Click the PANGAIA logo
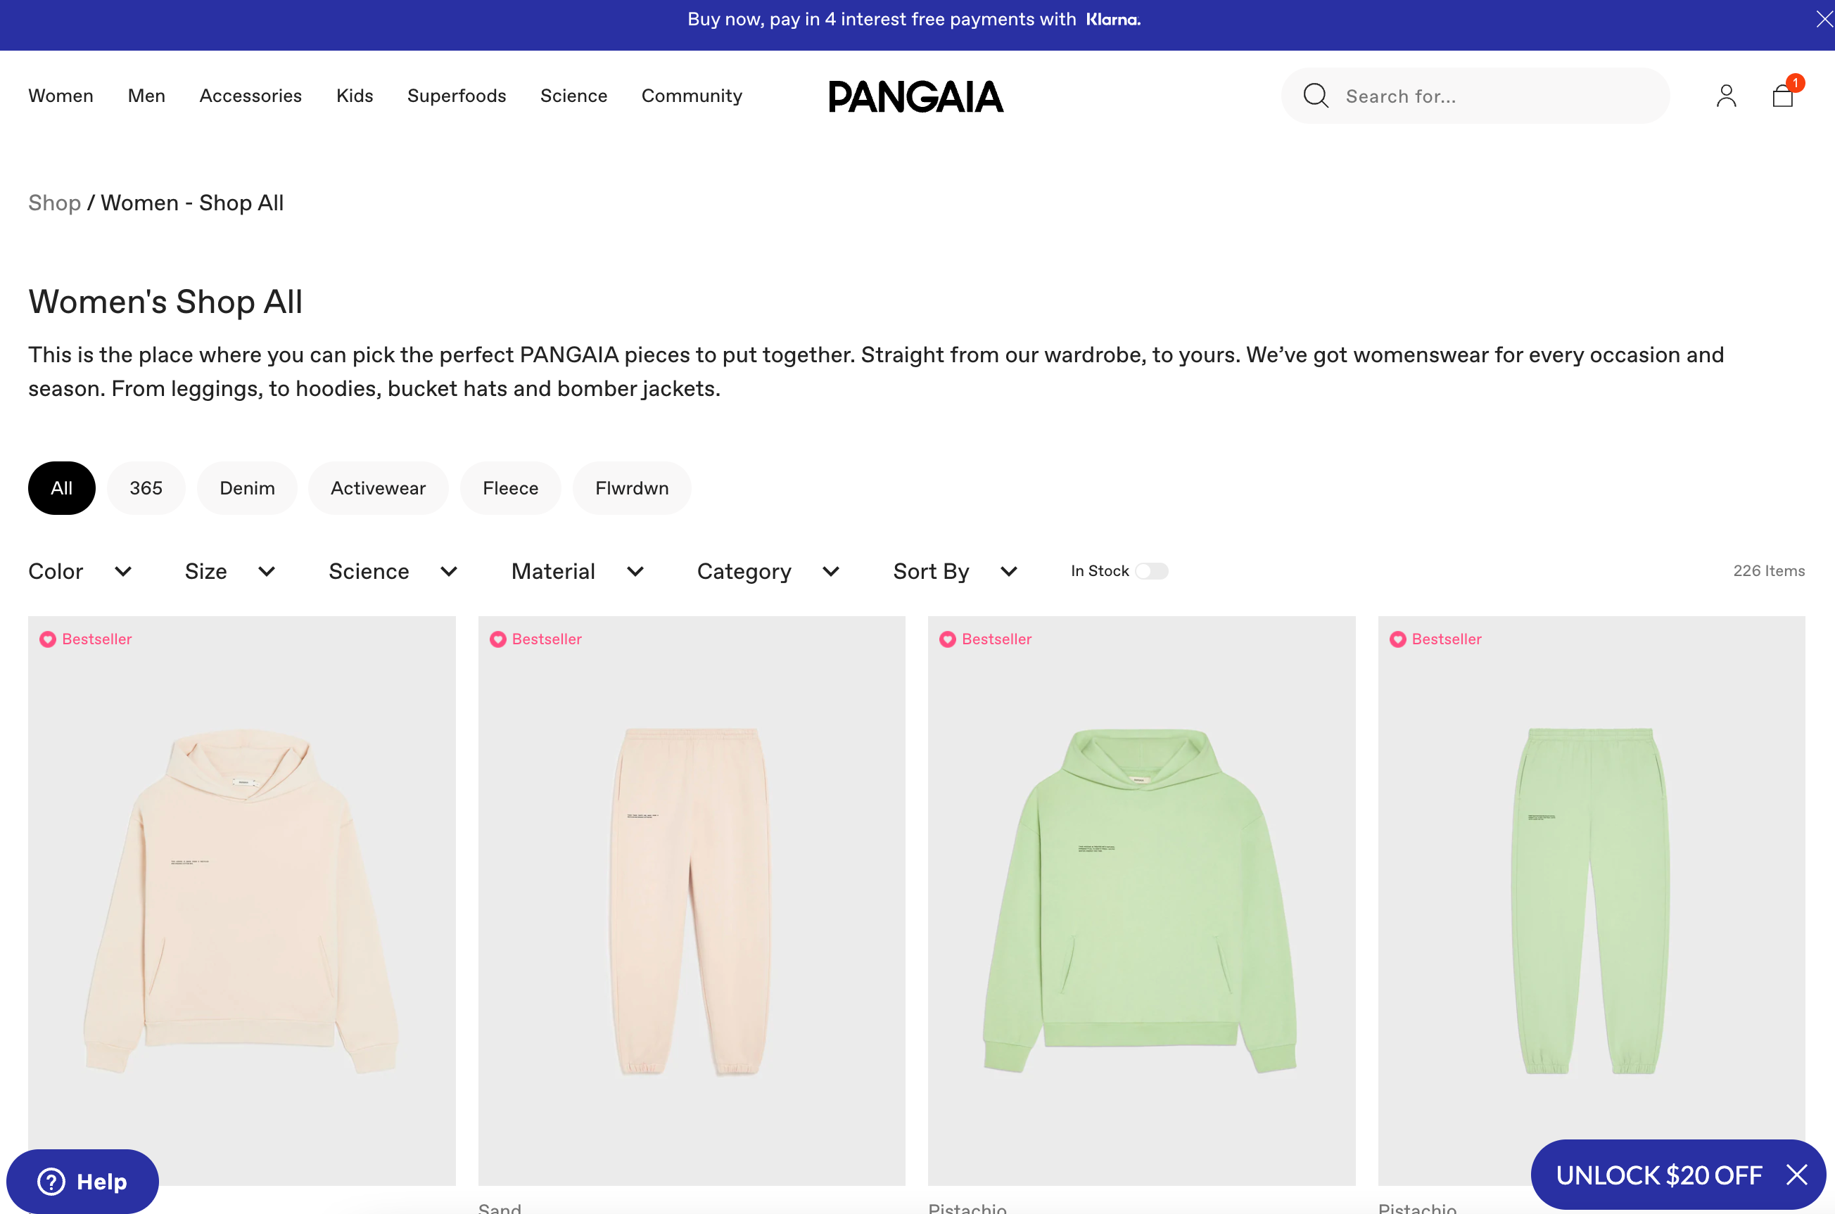This screenshot has width=1835, height=1214. pyautogui.click(x=916, y=96)
